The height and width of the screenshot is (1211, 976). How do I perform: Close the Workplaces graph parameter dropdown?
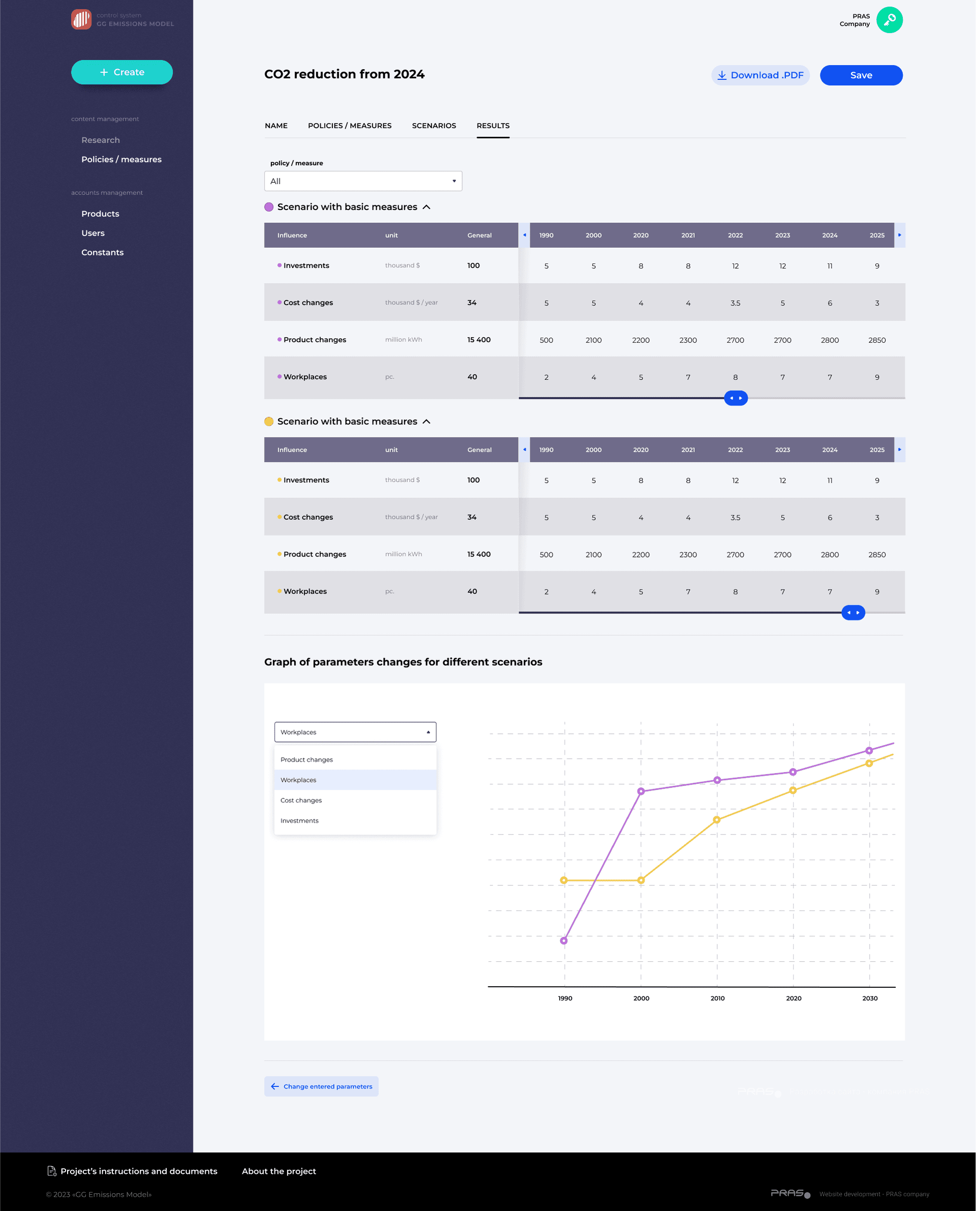(x=355, y=732)
